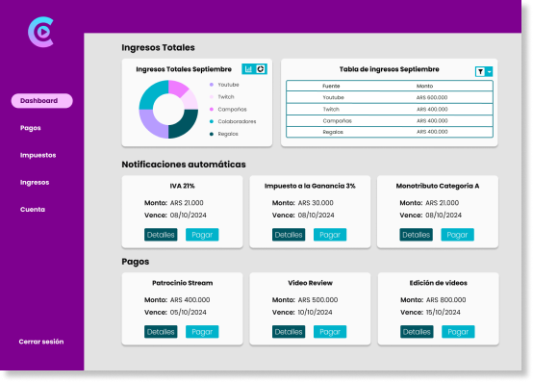Click the ARS 30.000 amount value
The height and width of the screenshot is (382, 533).
point(316,203)
